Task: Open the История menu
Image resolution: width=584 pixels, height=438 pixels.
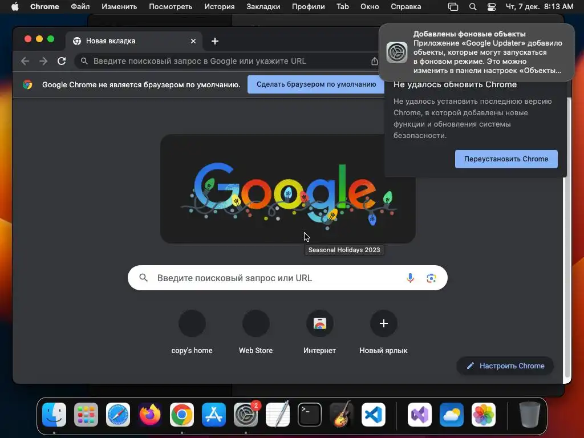Action: tap(220, 7)
